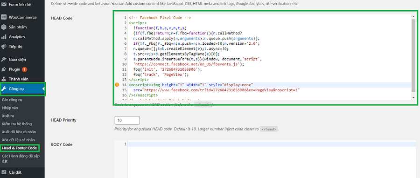Click the Form liên hệ mail icon

click(4, 4)
